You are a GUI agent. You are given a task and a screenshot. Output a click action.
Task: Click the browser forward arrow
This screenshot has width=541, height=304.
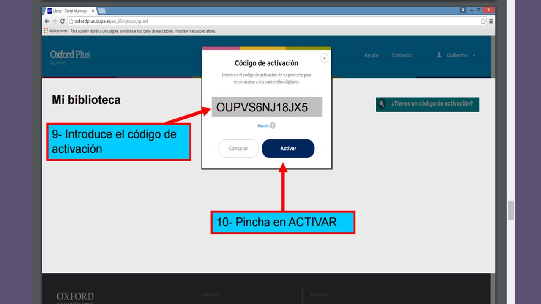(x=55, y=21)
